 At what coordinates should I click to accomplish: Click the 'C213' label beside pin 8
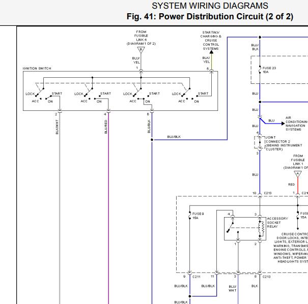click(x=267, y=277)
